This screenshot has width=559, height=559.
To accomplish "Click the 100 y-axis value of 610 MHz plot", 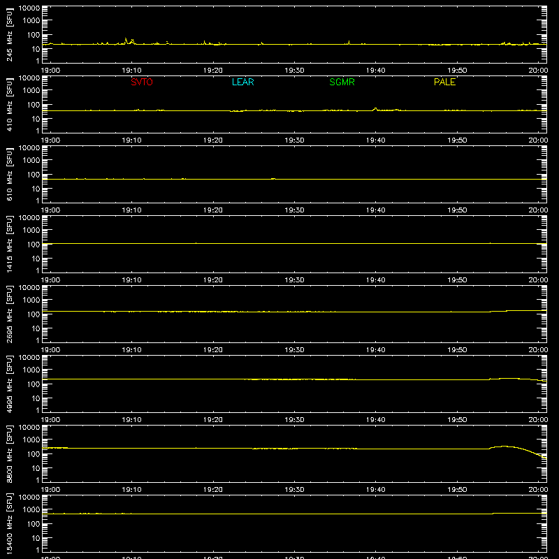I will coord(34,175).
